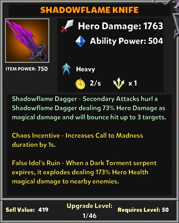Select the Shadowflame Dagger ability description
Image resolution: width=179 pixels, height=223 pixels.
(x=89, y=108)
